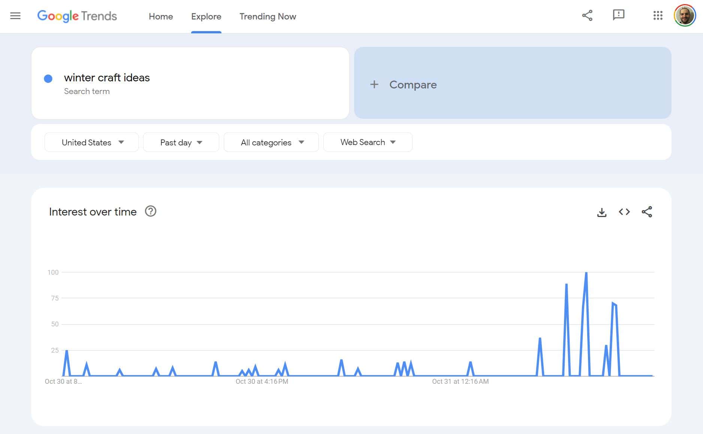Click the 50 y-axis label
Screen dimensions: 703x434
coord(55,324)
